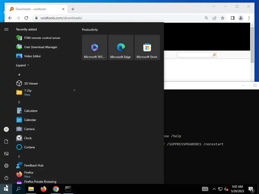Open the Microsoft 365 tile
Viewport: 259px width, 194px height.
95,47
